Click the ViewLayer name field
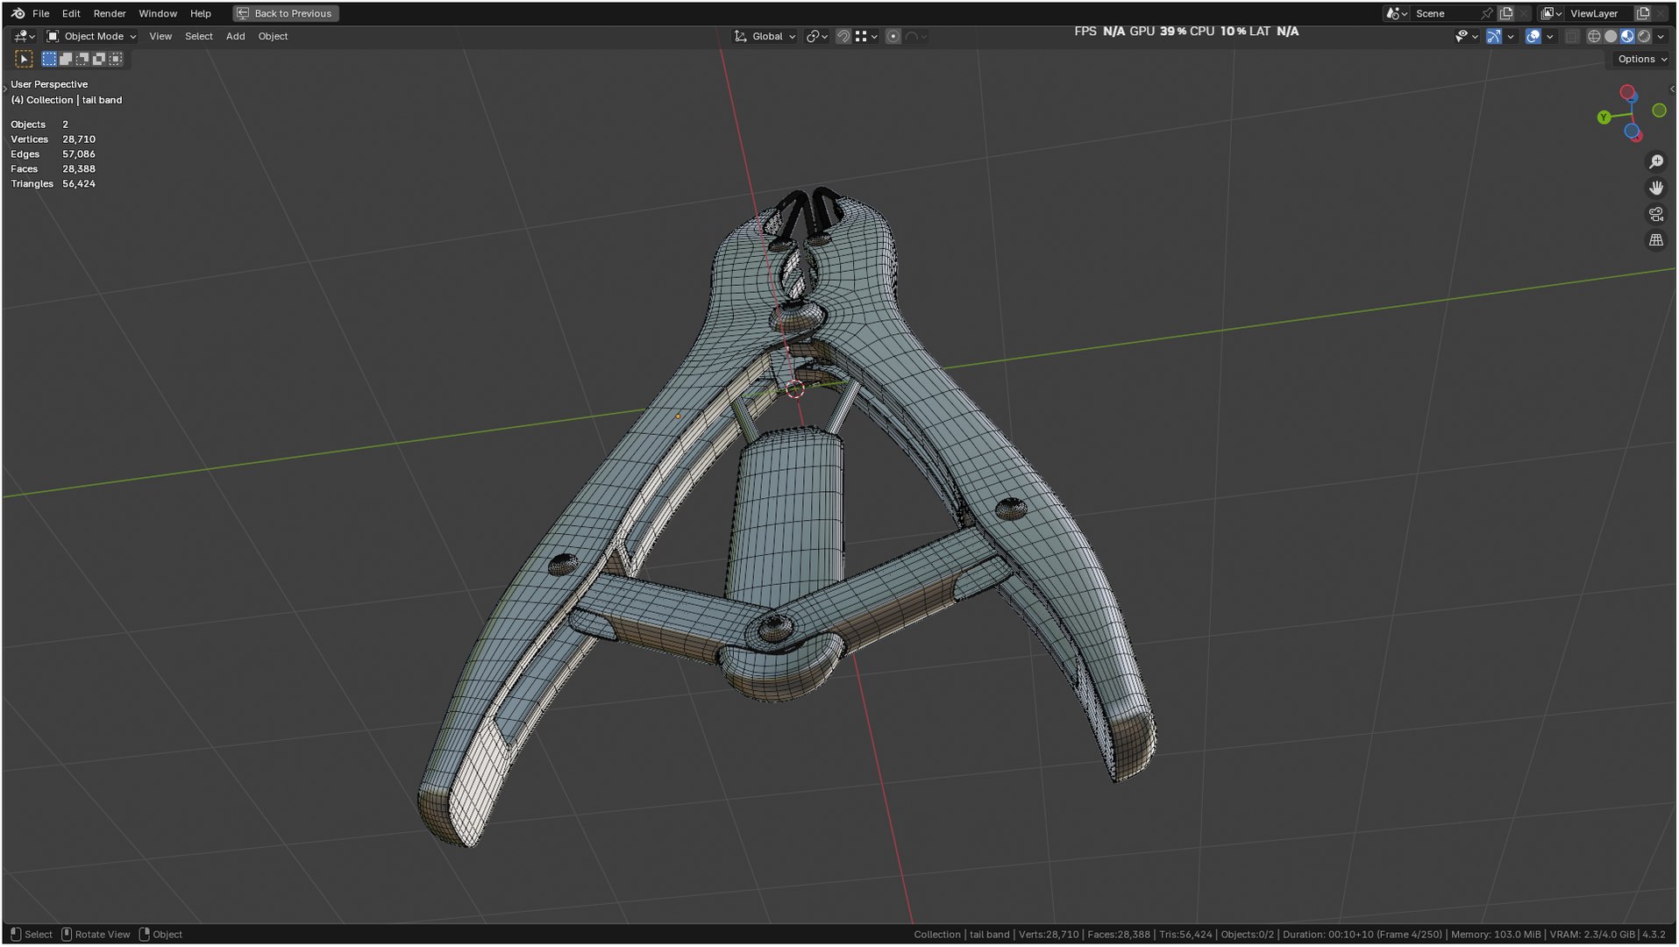Image resolution: width=1679 pixels, height=947 pixels. pyautogui.click(x=1597, y=13)
